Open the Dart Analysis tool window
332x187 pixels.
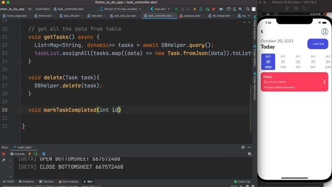[68, 181]
